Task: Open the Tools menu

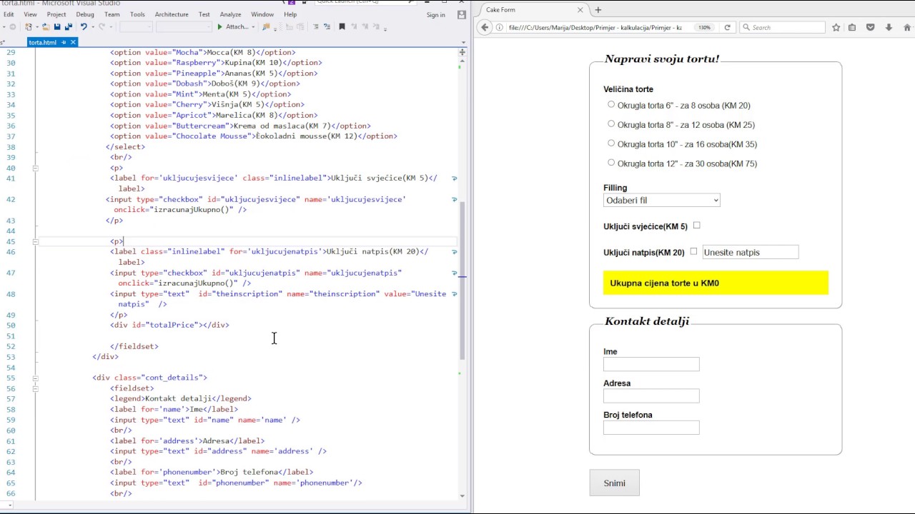Action: tap(137, 14)
